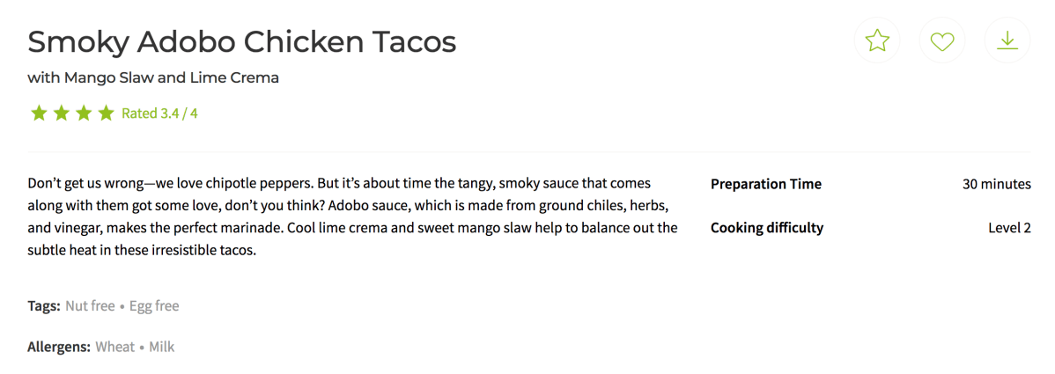1055x374 pixels.
Task: Click the Mango Slaw and Lime Crema subtitle
Action: 153,77
